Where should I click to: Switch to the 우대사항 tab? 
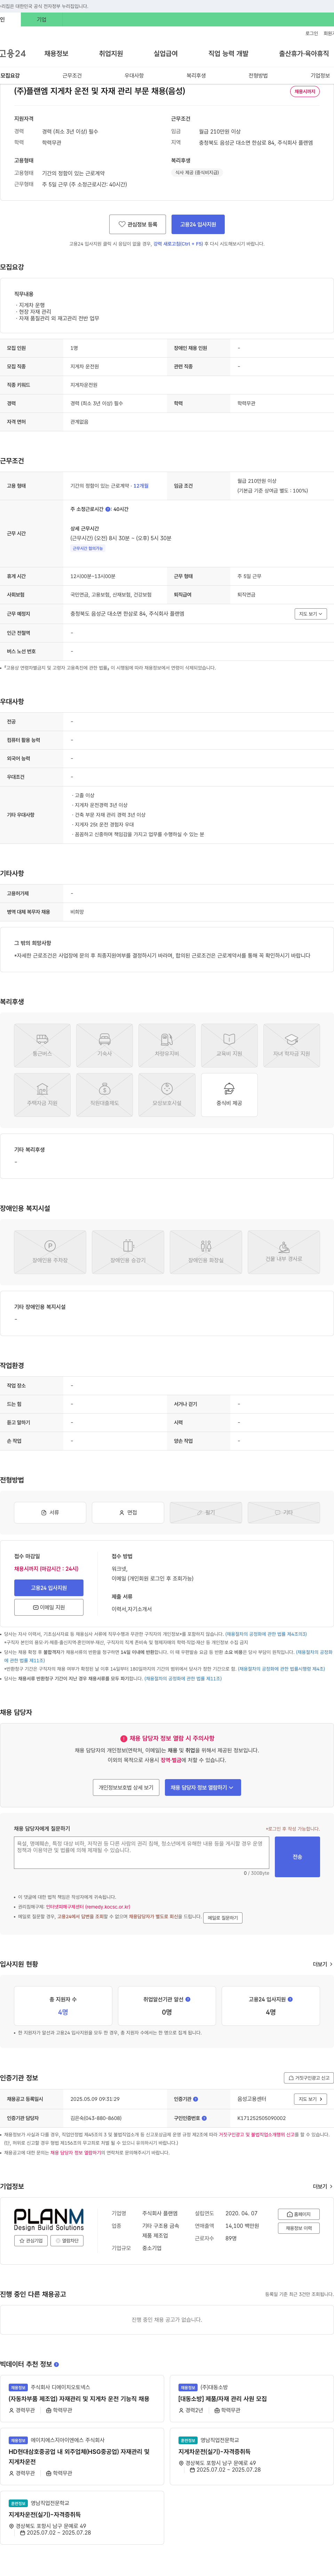[134, 75]
